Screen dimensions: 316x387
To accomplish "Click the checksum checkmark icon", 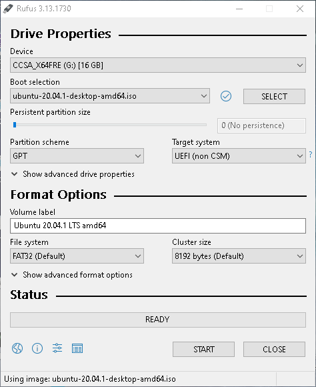I will pyautogui.click(x=226, y=96).
